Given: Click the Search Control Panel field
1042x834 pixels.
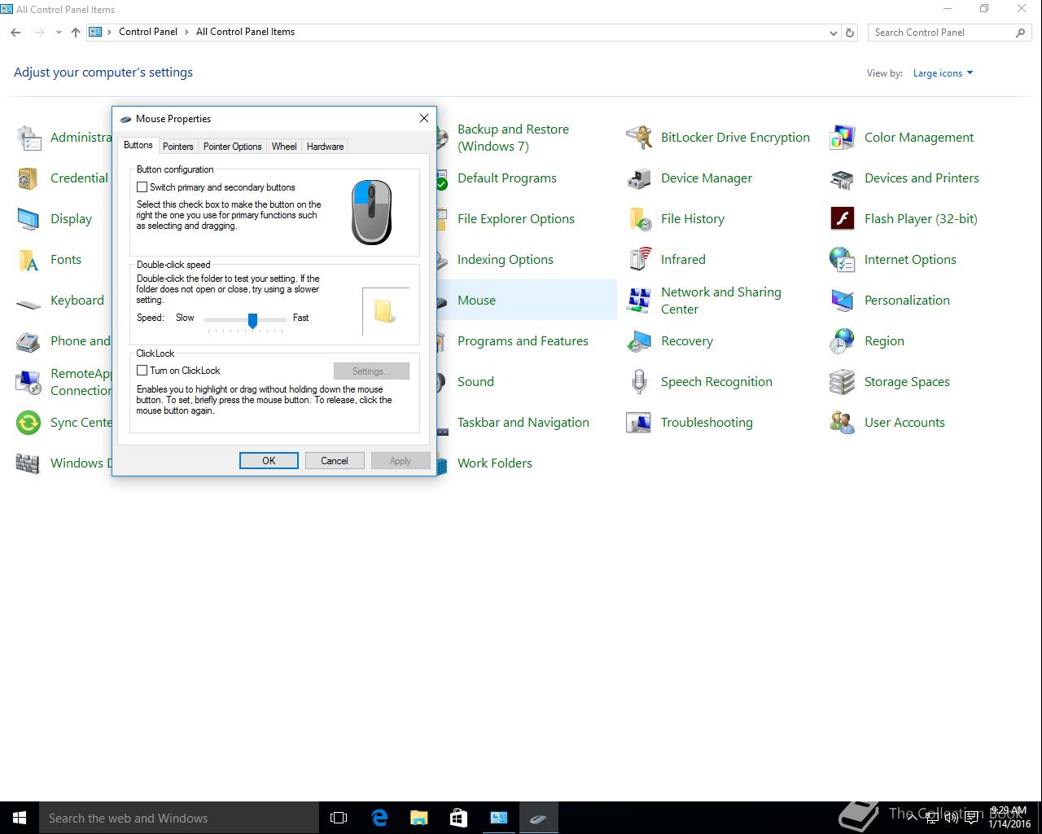Looking at the screenshot, I should click(x=940, y=33).
